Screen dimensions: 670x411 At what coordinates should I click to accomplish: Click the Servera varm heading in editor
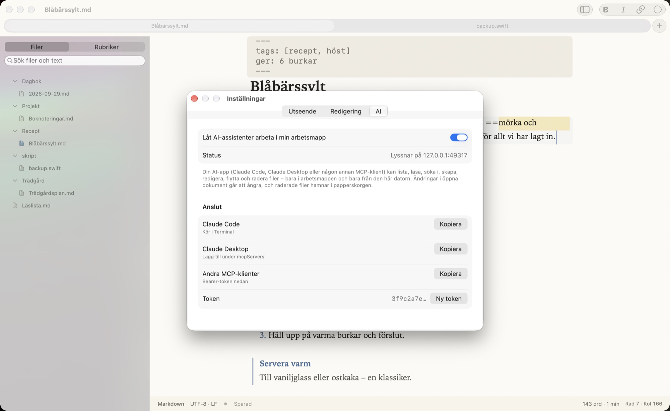[x=285, y=363]
